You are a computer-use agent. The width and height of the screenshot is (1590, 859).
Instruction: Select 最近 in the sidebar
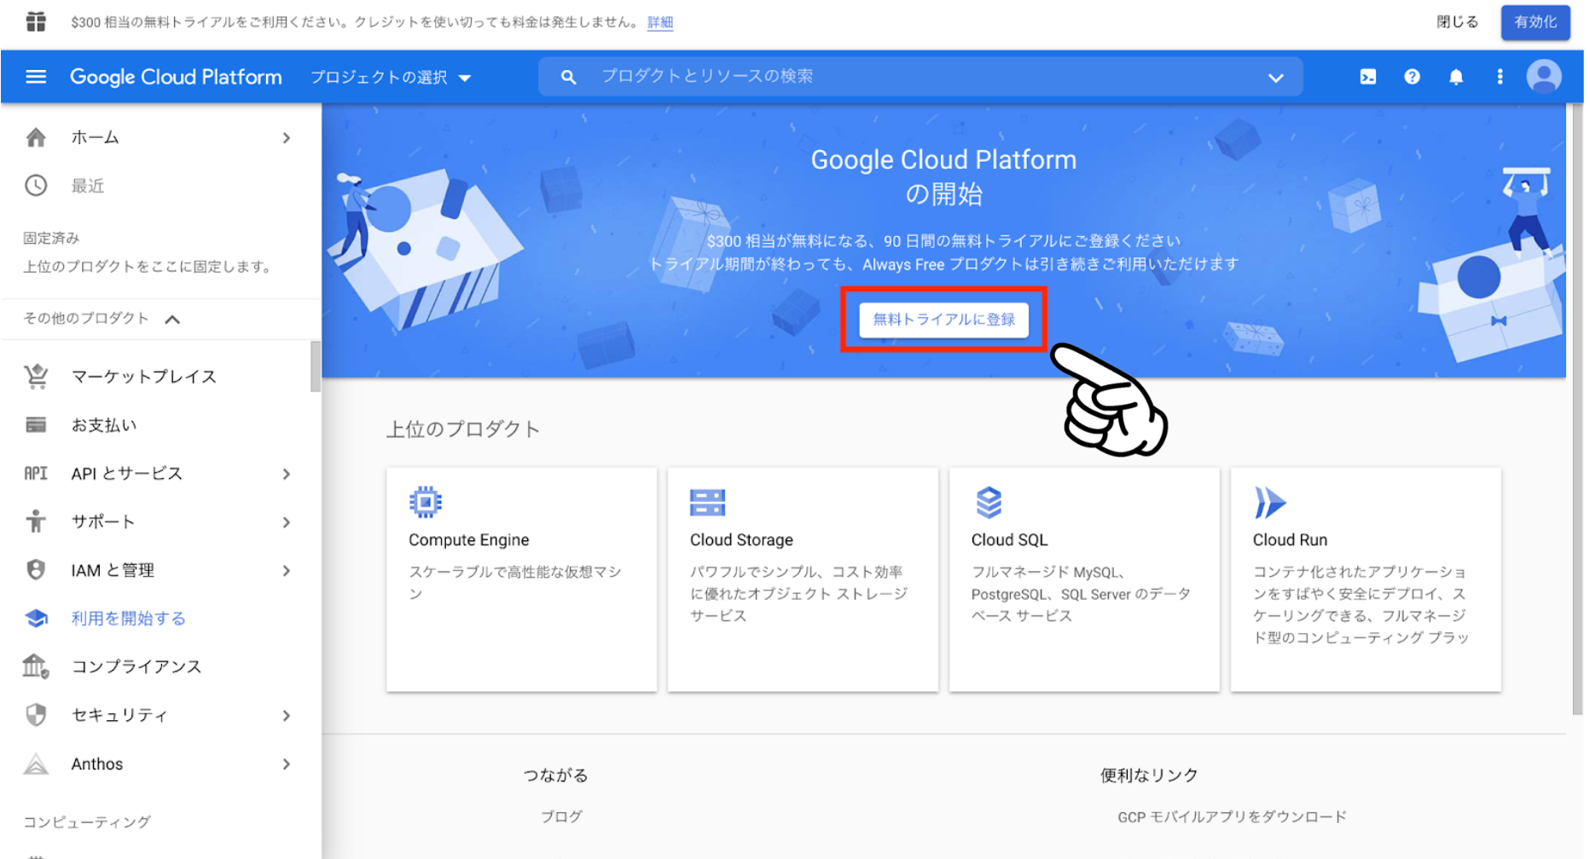(x=88, y=186)
